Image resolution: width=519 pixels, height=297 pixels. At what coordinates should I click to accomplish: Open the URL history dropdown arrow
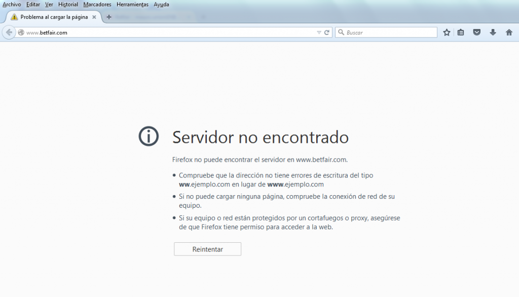click(319, 32)
